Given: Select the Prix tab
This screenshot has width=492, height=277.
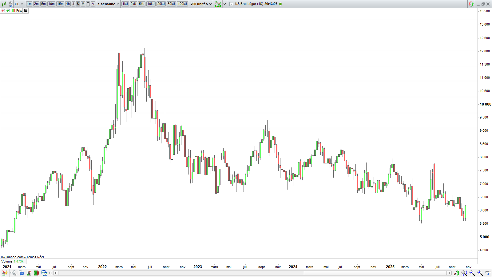Looking at the screenshot, I should 18,10.
